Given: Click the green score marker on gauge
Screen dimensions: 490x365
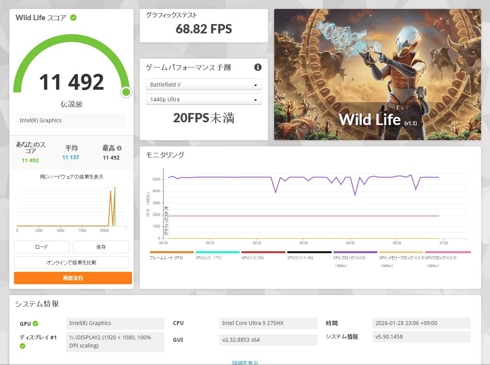Looking at the screenshot, I should pos(126,92).
